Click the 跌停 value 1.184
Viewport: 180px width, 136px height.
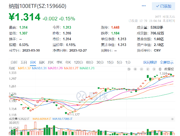(115, 33)
